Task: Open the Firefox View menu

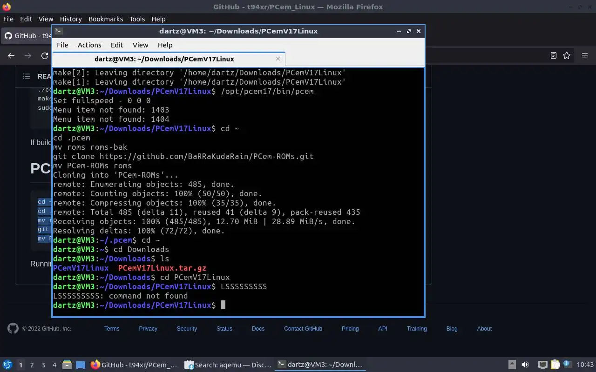Action: pyautogui.click(x=46, y=19)
